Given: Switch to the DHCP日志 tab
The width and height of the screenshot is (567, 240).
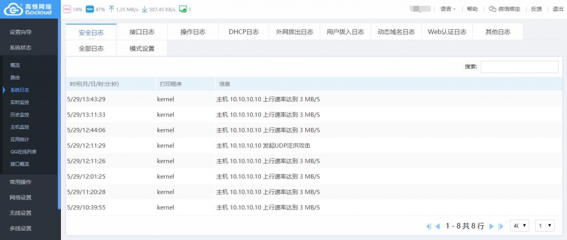Looking at the screenshot, I should [244, 32].
